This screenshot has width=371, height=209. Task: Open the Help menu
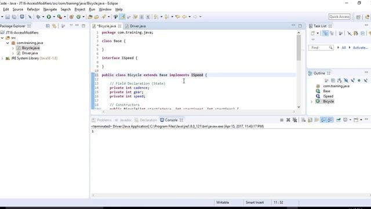[x=119, y=9]
